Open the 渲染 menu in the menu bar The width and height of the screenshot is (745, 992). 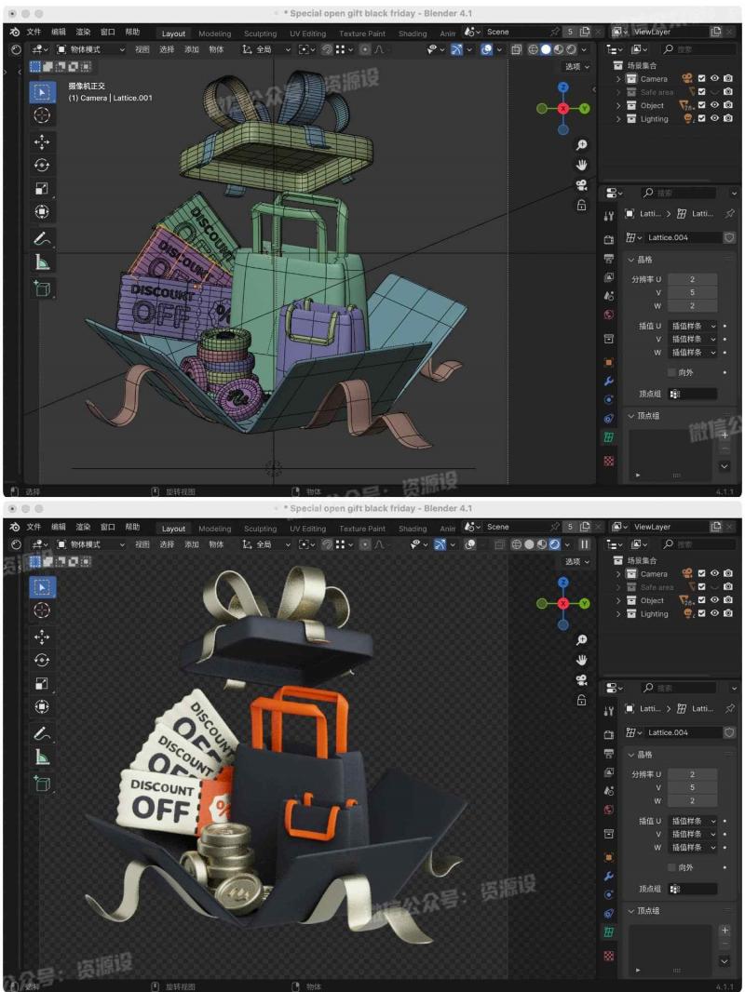83,31
